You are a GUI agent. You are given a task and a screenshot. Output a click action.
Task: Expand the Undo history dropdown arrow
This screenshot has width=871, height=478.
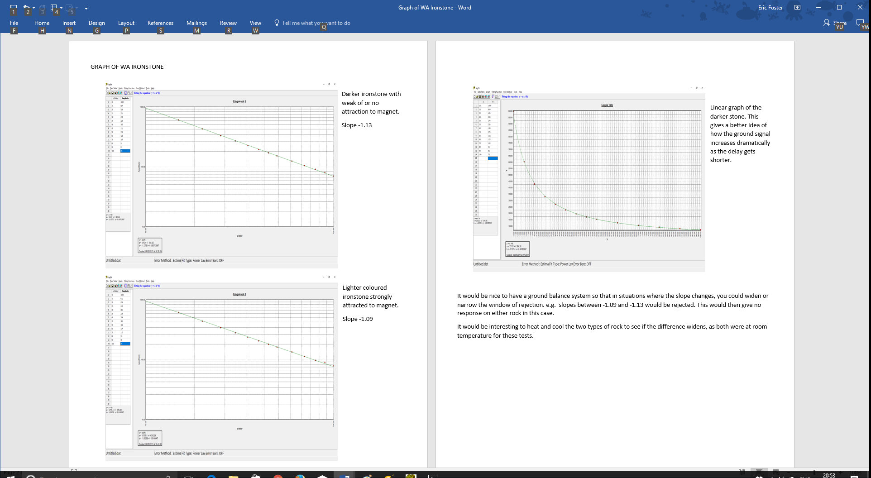33,8
